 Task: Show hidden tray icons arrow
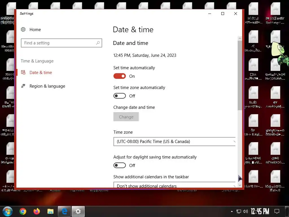[x=232, y=211]
